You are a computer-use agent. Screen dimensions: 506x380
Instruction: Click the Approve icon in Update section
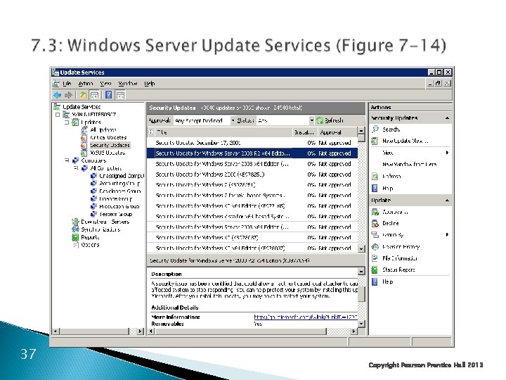375,212
